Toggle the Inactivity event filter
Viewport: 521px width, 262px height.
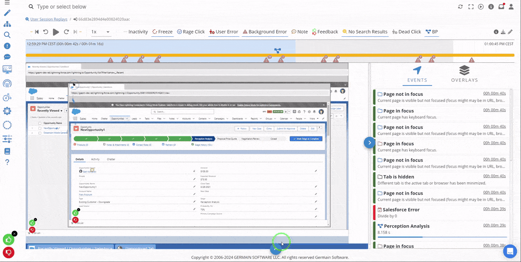pyautogui.click(x=135, y=32)
